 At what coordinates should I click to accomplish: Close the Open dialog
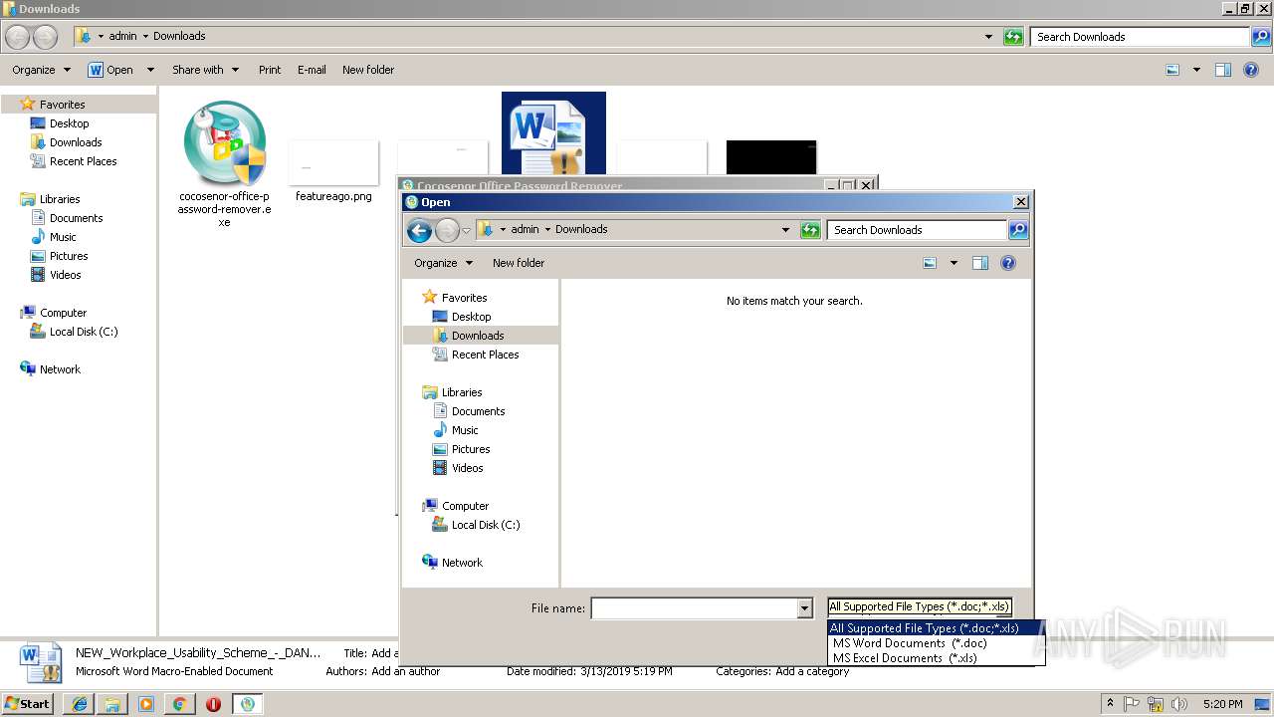coord(1020,202)
